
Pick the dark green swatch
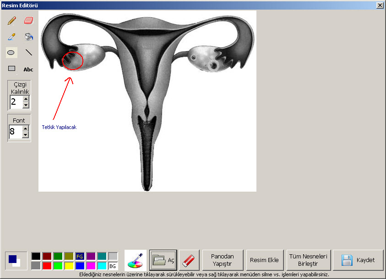[58, 256]
